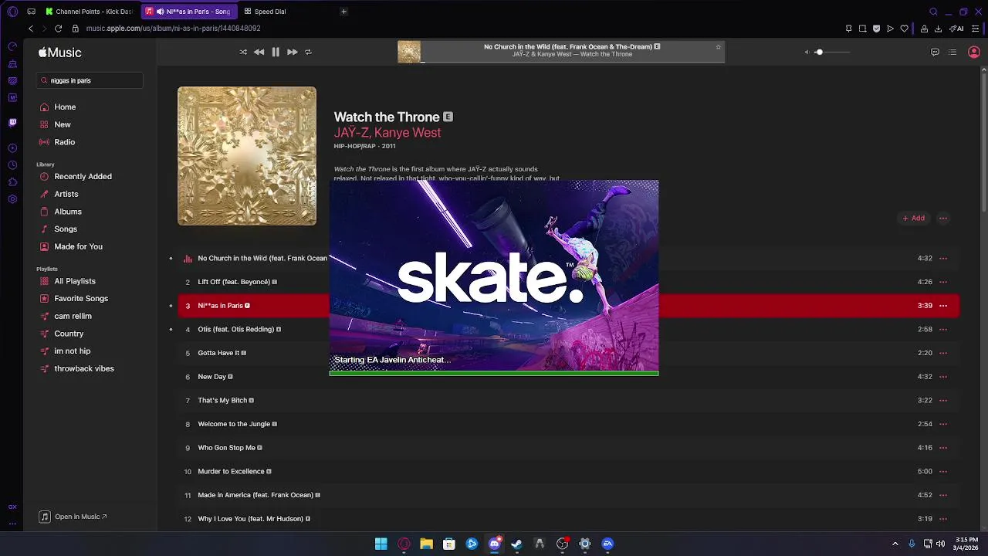
Task: Select the Who Gon Stop Me track
Action: (x=568, y=448)
